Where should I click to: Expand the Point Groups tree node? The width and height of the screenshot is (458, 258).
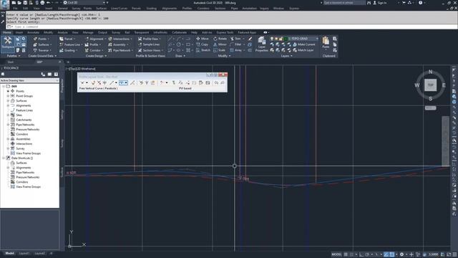click(x=8, y=96)
